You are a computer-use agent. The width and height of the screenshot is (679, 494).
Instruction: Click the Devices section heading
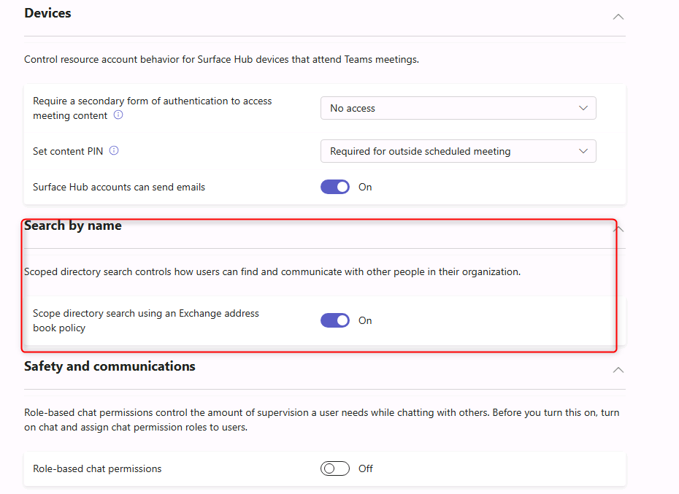tap(47, 13)
